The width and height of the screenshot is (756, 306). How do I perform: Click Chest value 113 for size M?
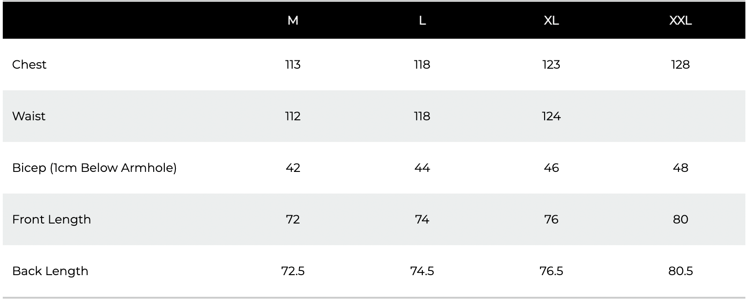coord(293,65)
